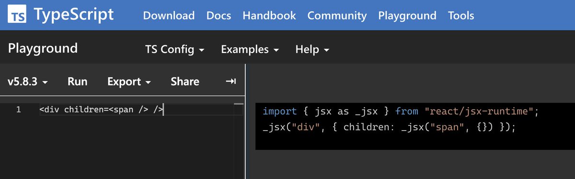This screenshot has width=575, height=179.
Task: Open the v5.8.3 version selector
Action: (28, 82)
